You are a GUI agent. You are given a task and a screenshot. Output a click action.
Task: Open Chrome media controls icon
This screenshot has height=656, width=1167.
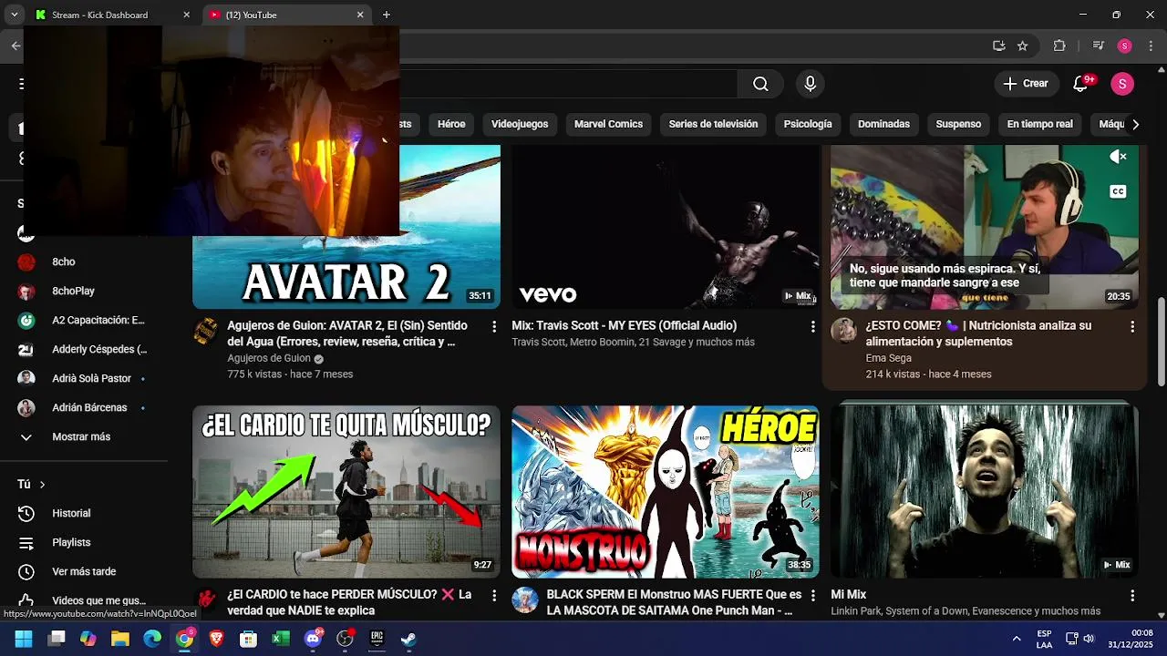[x=1099, y=46]
